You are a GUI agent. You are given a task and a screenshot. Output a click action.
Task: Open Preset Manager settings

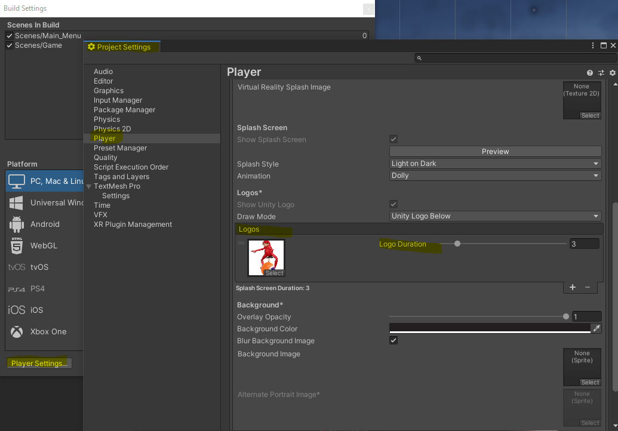(120, 147)
